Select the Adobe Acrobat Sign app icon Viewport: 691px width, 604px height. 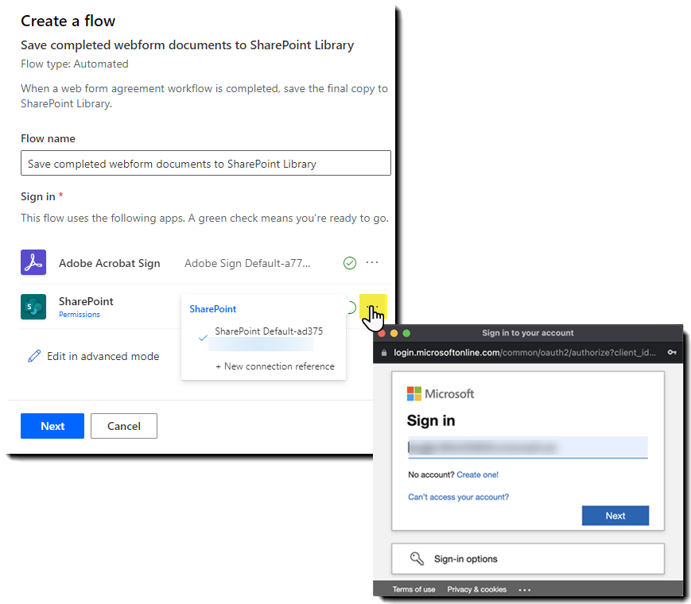tap(33, 262)
